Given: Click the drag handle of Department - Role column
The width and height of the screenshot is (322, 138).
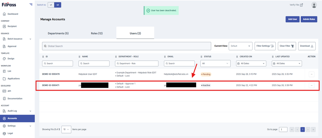Looking at the screenshot, I should pyautogui.click(x=116, y=57).
